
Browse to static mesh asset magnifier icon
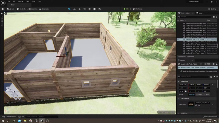click(199, 106)
